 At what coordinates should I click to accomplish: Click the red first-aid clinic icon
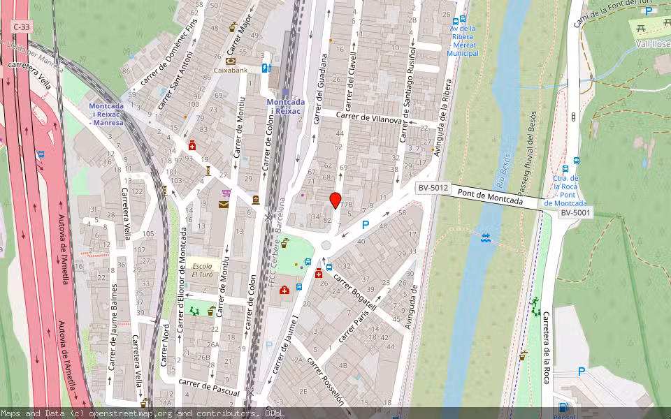click(x=284, y=291)
